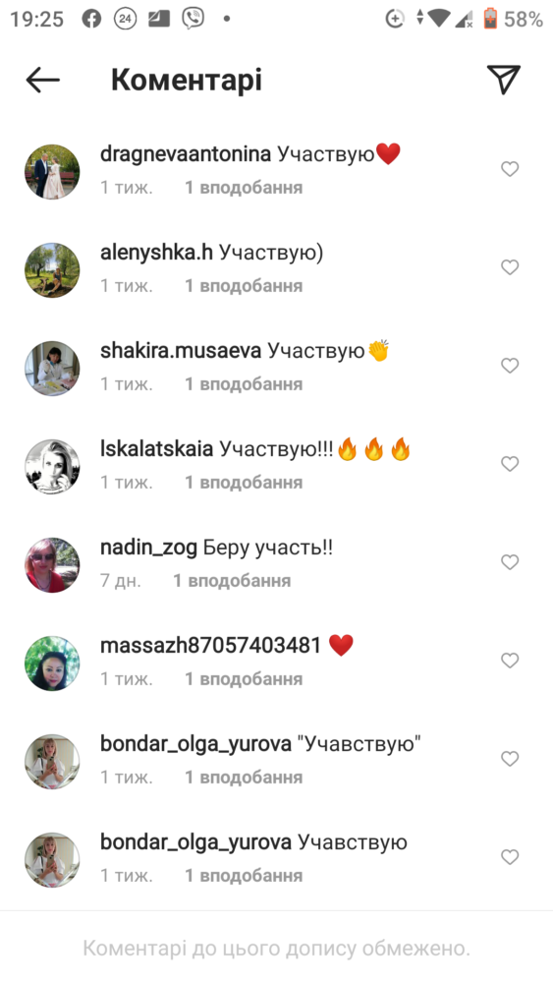Viewport: 553px width, 983px height.
Task: Tap the restricted comments field at the bottom
Action: pos(276,948)
